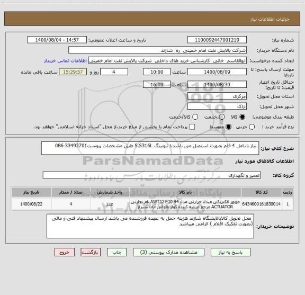
Task: Click the remaining time field 15:29:57
Action: 73,72
